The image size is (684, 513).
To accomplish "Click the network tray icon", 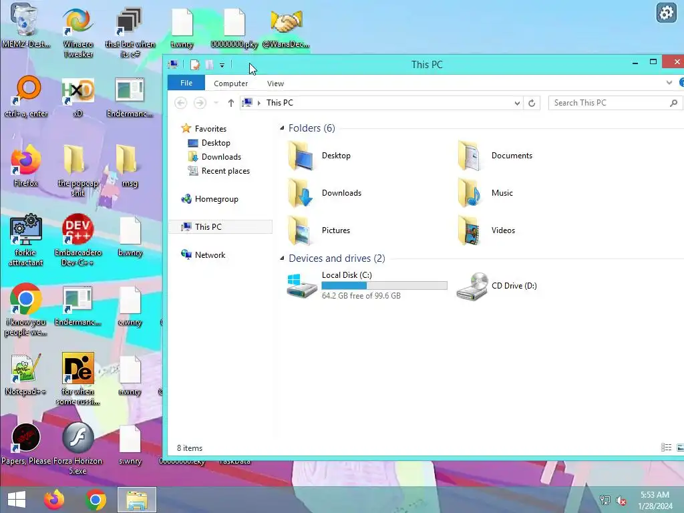I will point(605,500).
